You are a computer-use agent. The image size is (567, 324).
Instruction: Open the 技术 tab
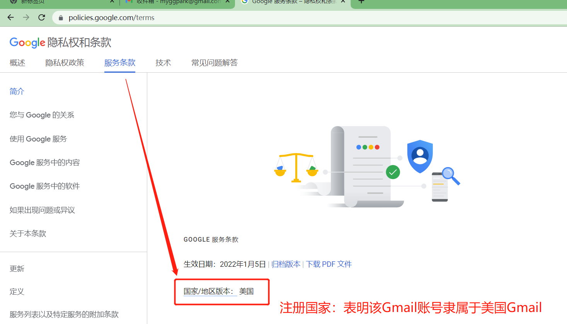163,63
